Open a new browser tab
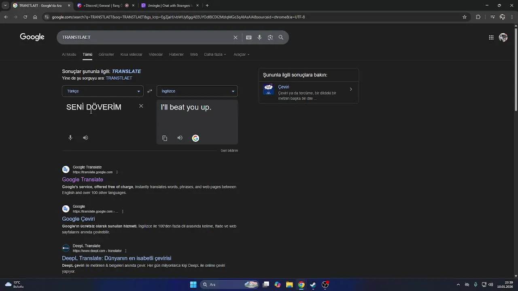 pos(207,6)
